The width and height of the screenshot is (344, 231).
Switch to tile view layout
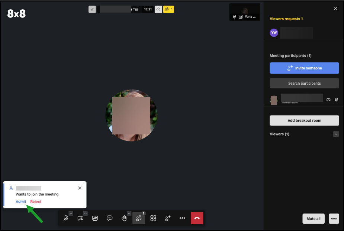click(153, 218)
